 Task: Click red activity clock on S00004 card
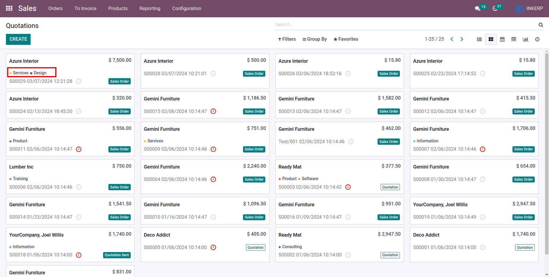pyautogui.click(x=213, y=179)
